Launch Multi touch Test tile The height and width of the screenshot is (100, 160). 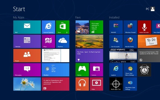[116, 84]
